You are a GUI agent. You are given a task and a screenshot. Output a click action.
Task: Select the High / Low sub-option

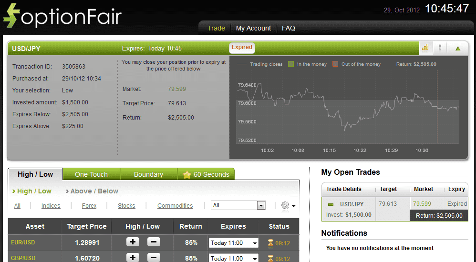(32, 191)
